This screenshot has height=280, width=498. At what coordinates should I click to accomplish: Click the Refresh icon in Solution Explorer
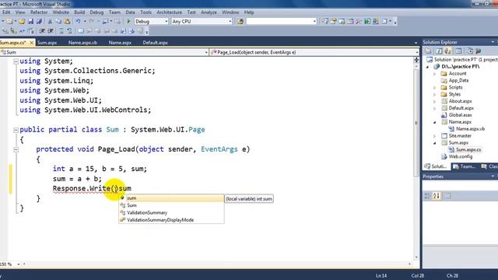click(439, 51)
